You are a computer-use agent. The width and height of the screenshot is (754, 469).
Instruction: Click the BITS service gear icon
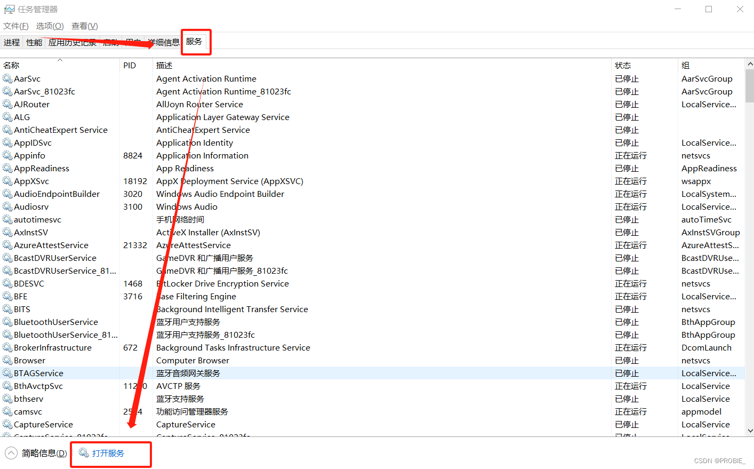coord(7,309)
